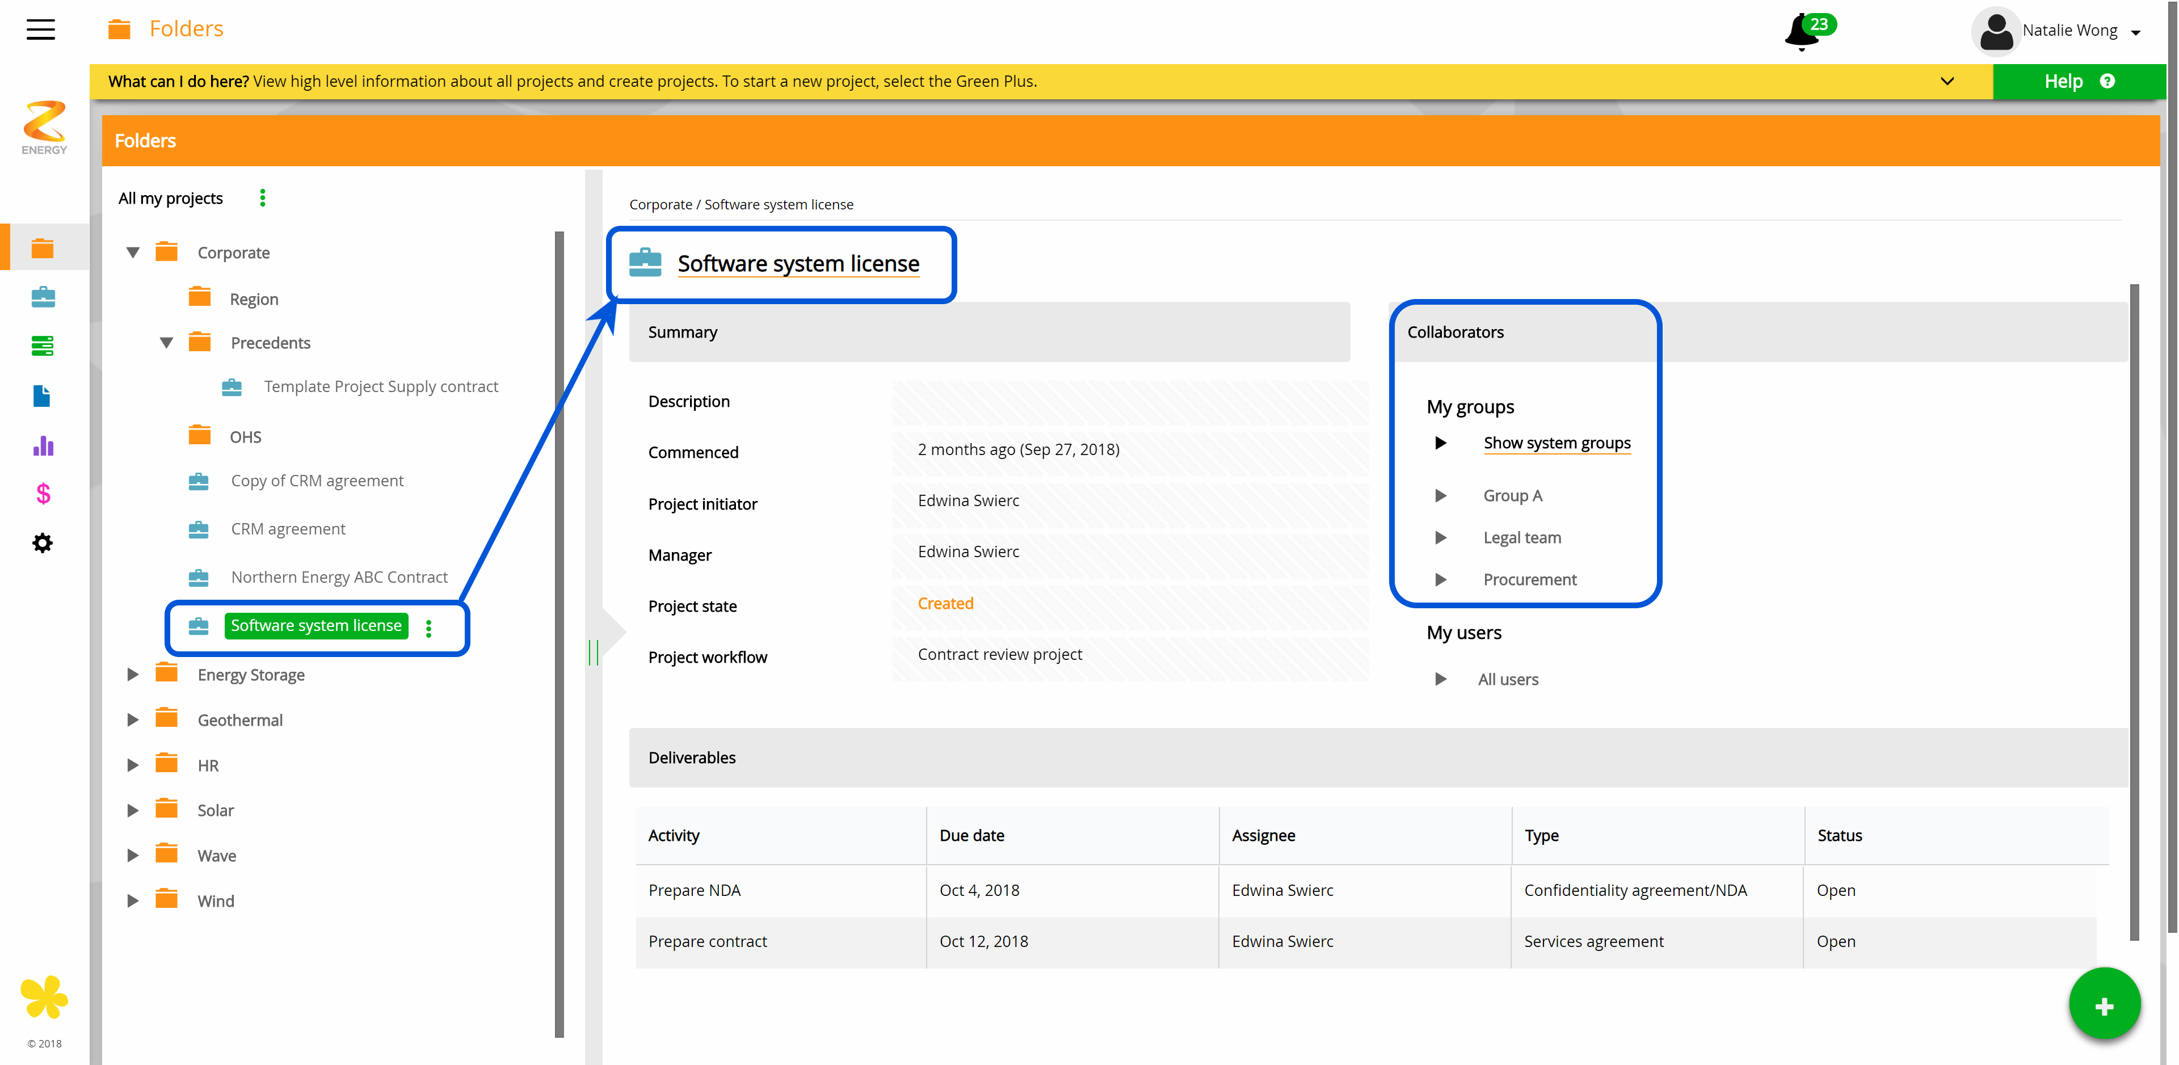Expand the Geothermal folder

point(133,720)
